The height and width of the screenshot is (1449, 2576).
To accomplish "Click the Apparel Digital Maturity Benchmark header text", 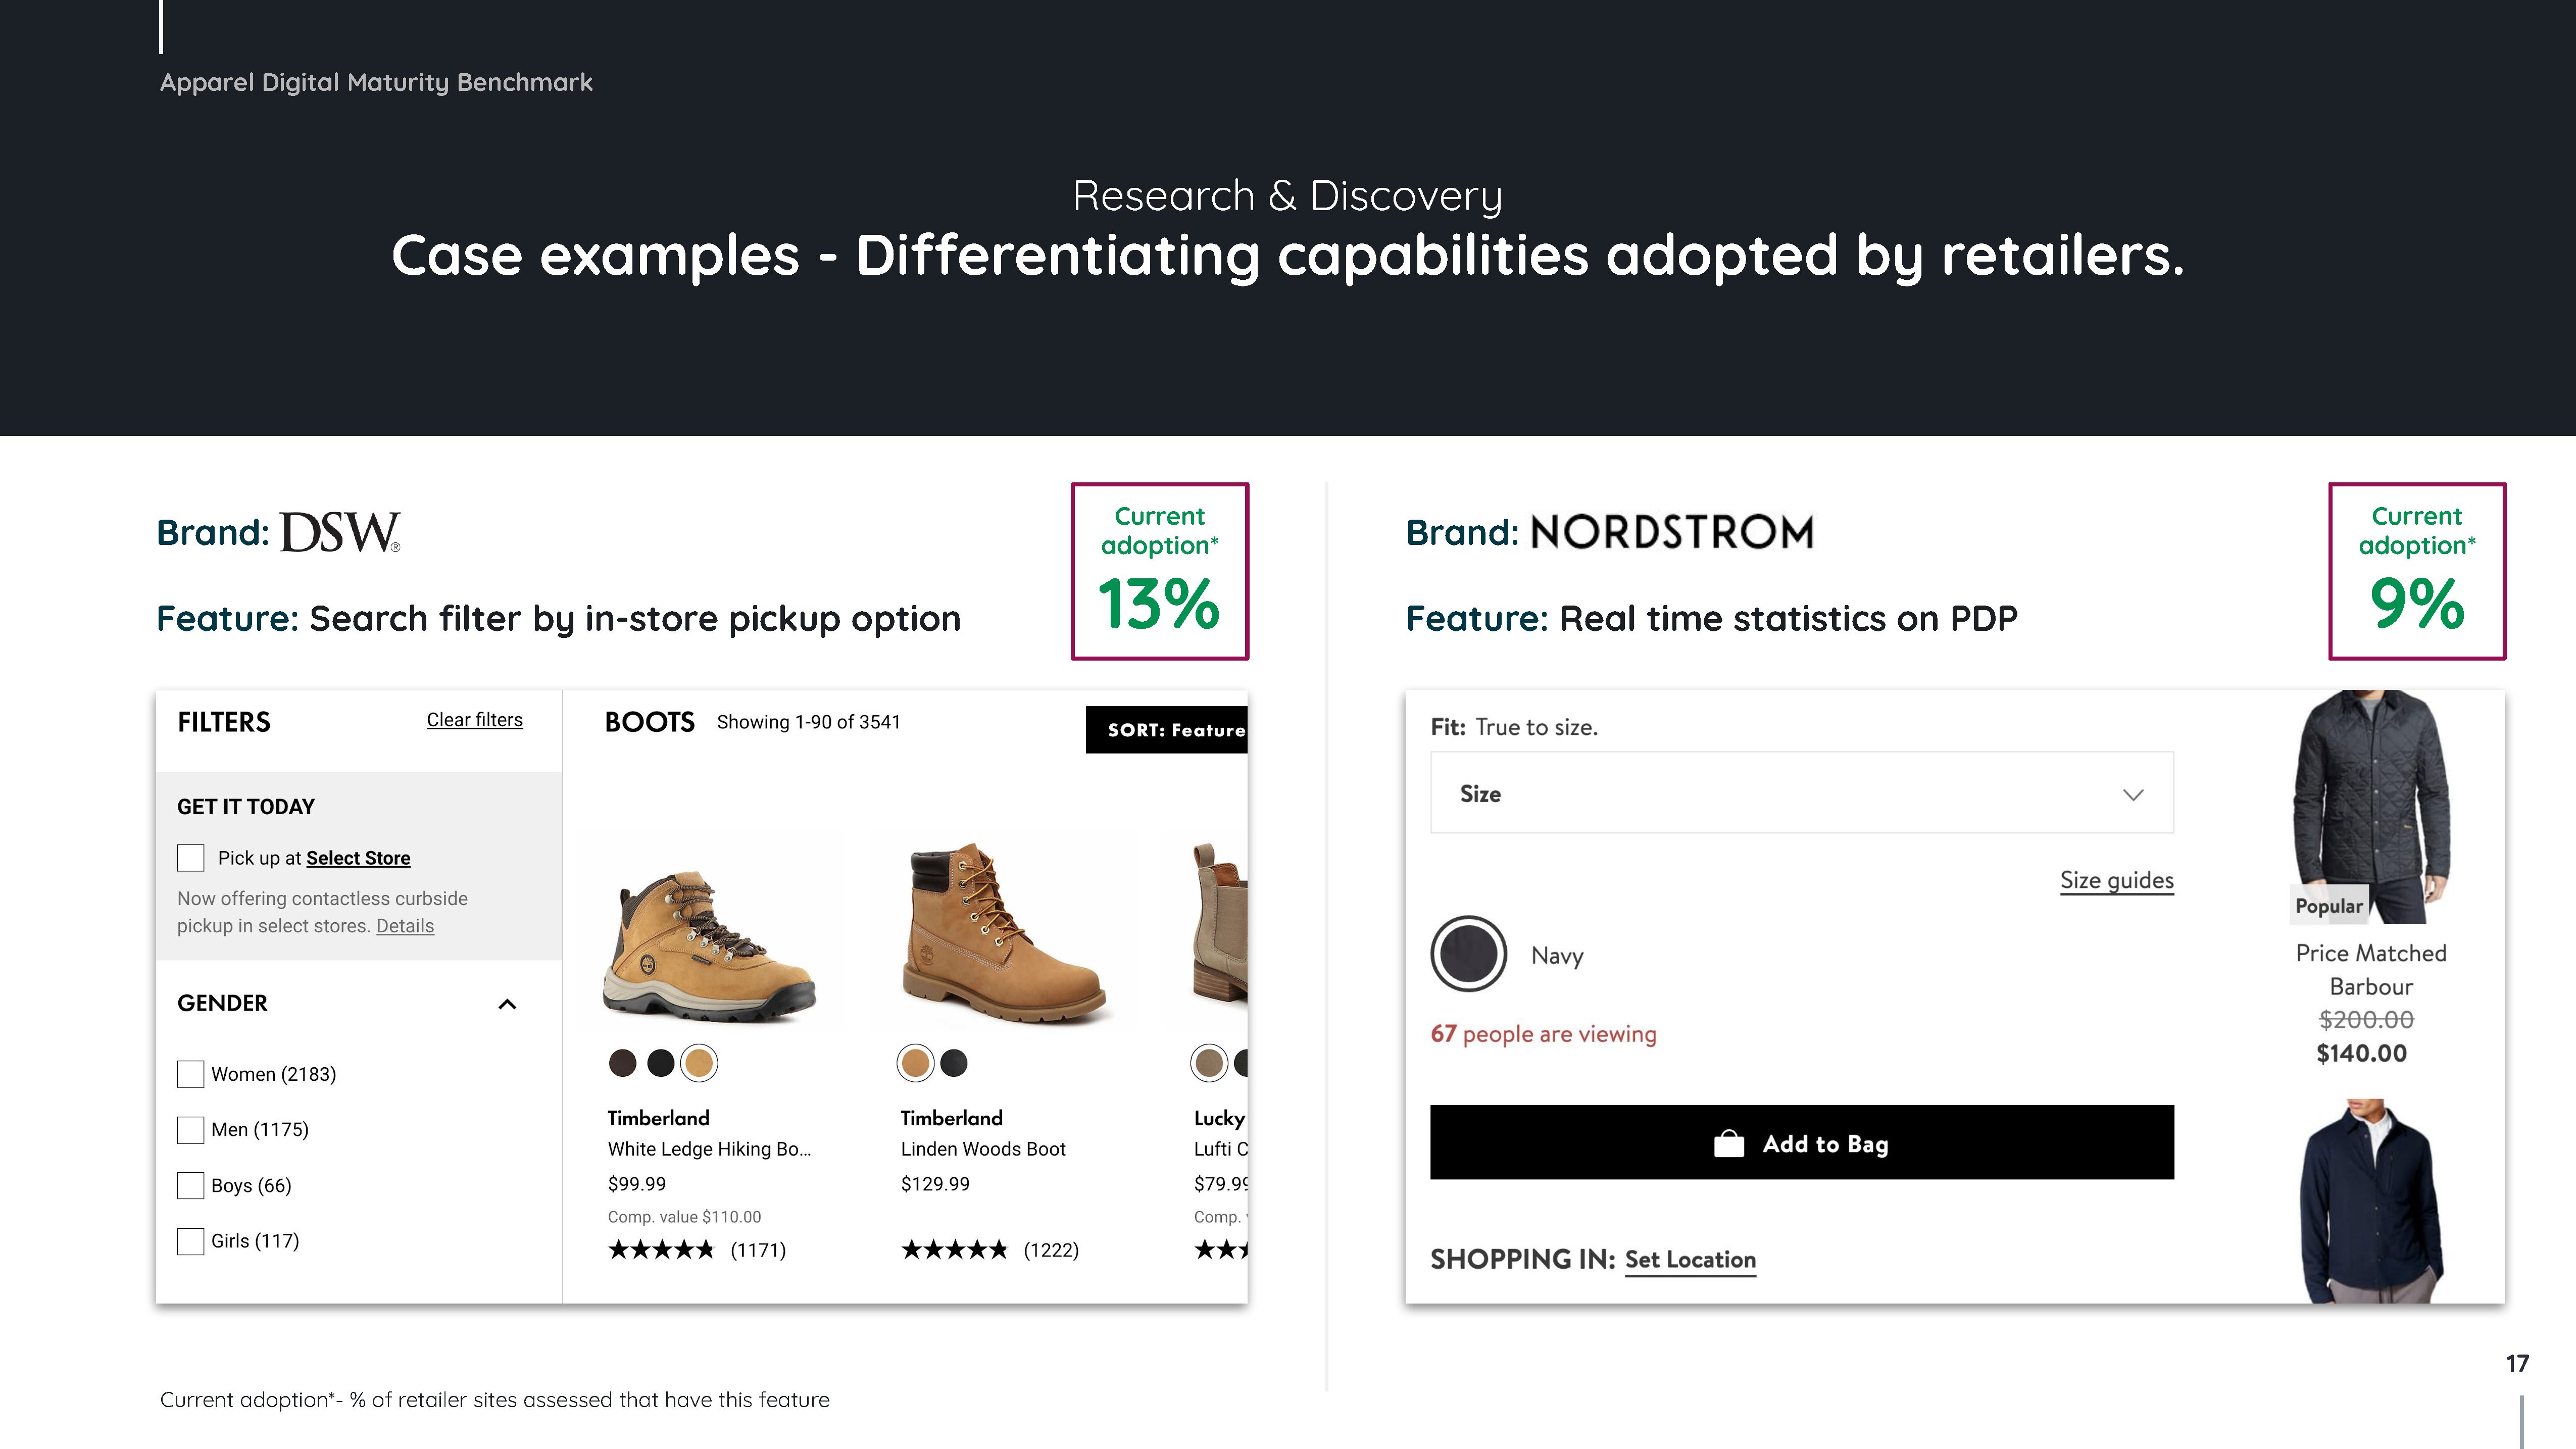I will pyautogui.click(x=376, y=82).
